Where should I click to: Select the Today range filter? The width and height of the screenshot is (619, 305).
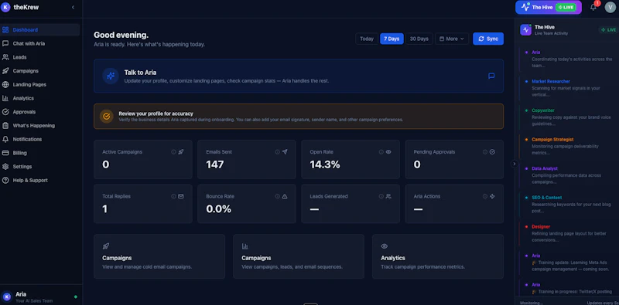coord(367,39)
